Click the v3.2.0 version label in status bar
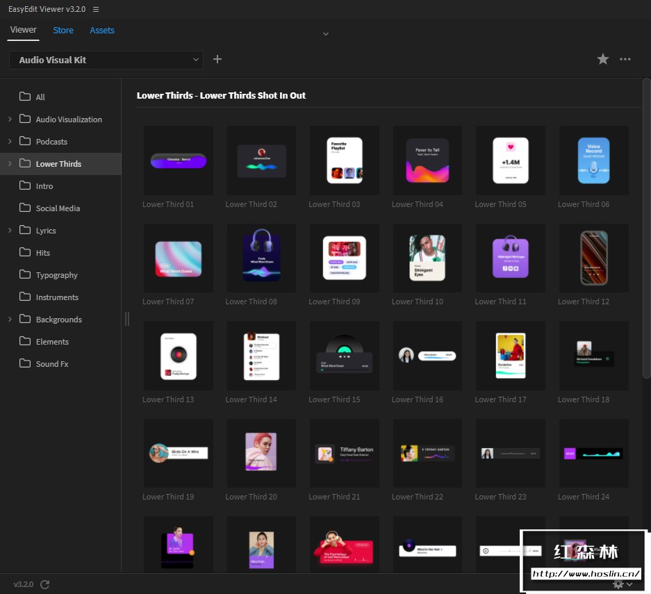This screenshot has width=651, height=594. (23, 584)
